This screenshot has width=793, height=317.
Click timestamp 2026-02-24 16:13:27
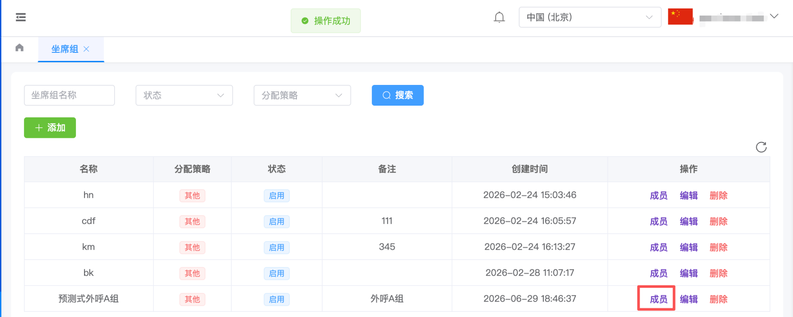click(530, 247)
